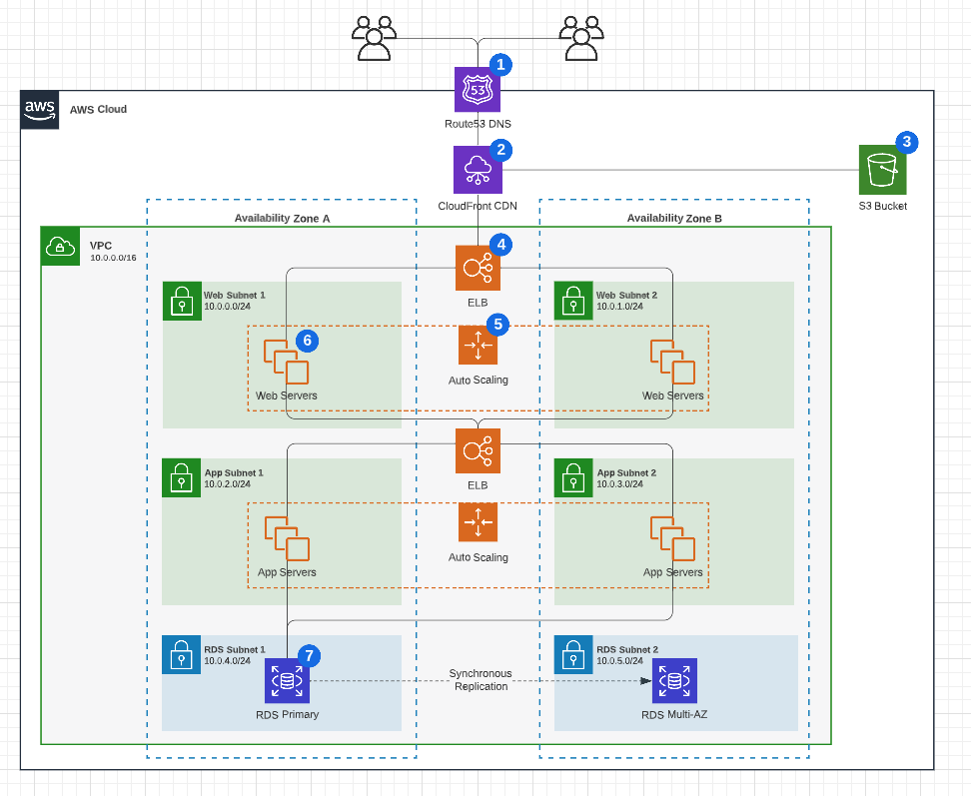Image resolution: width=971 pixels, height=796 pixels.
Task: Select the Route53 DNS icon
Action: (478, 90)
